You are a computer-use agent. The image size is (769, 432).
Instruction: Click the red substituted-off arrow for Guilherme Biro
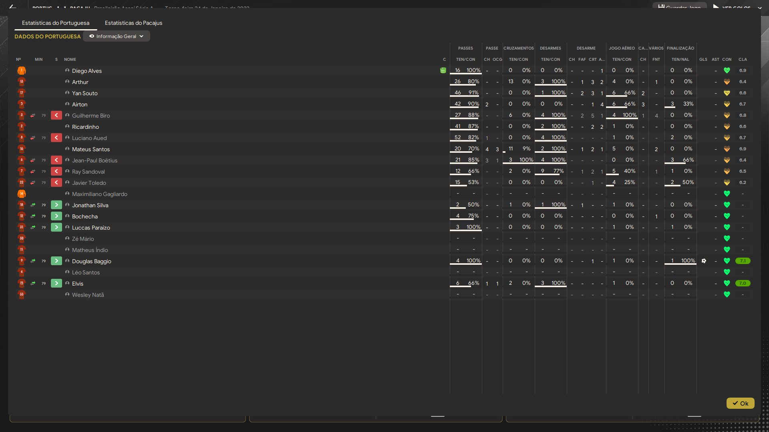pyautogui.click(x=56, y=116)
